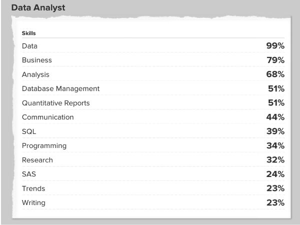300x225 pixels.
Task: Click the Analysis skill label
Action: [35, 74]
